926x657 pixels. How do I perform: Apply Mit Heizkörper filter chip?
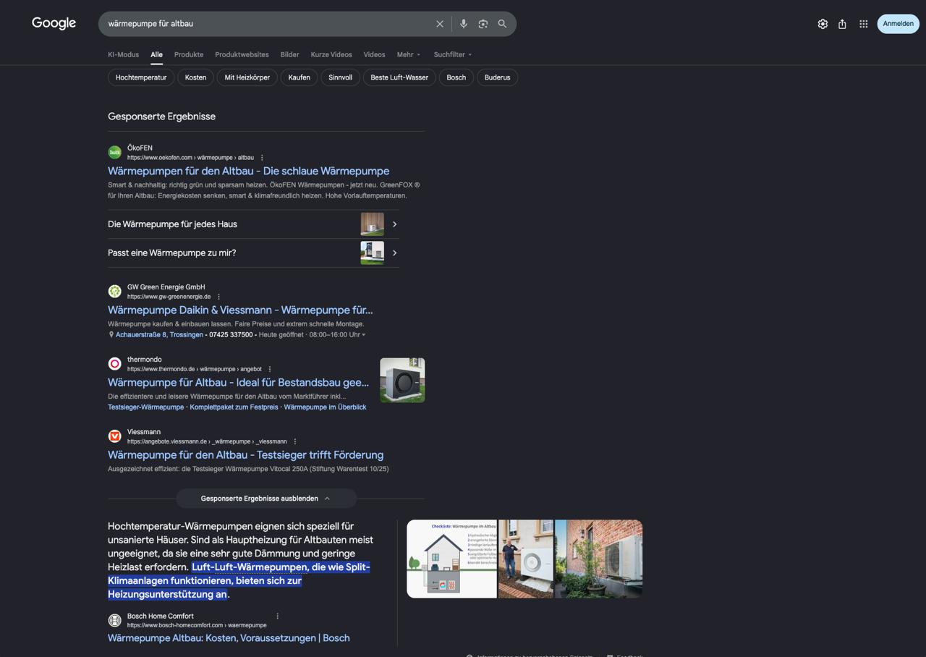(x=247, y=77)
